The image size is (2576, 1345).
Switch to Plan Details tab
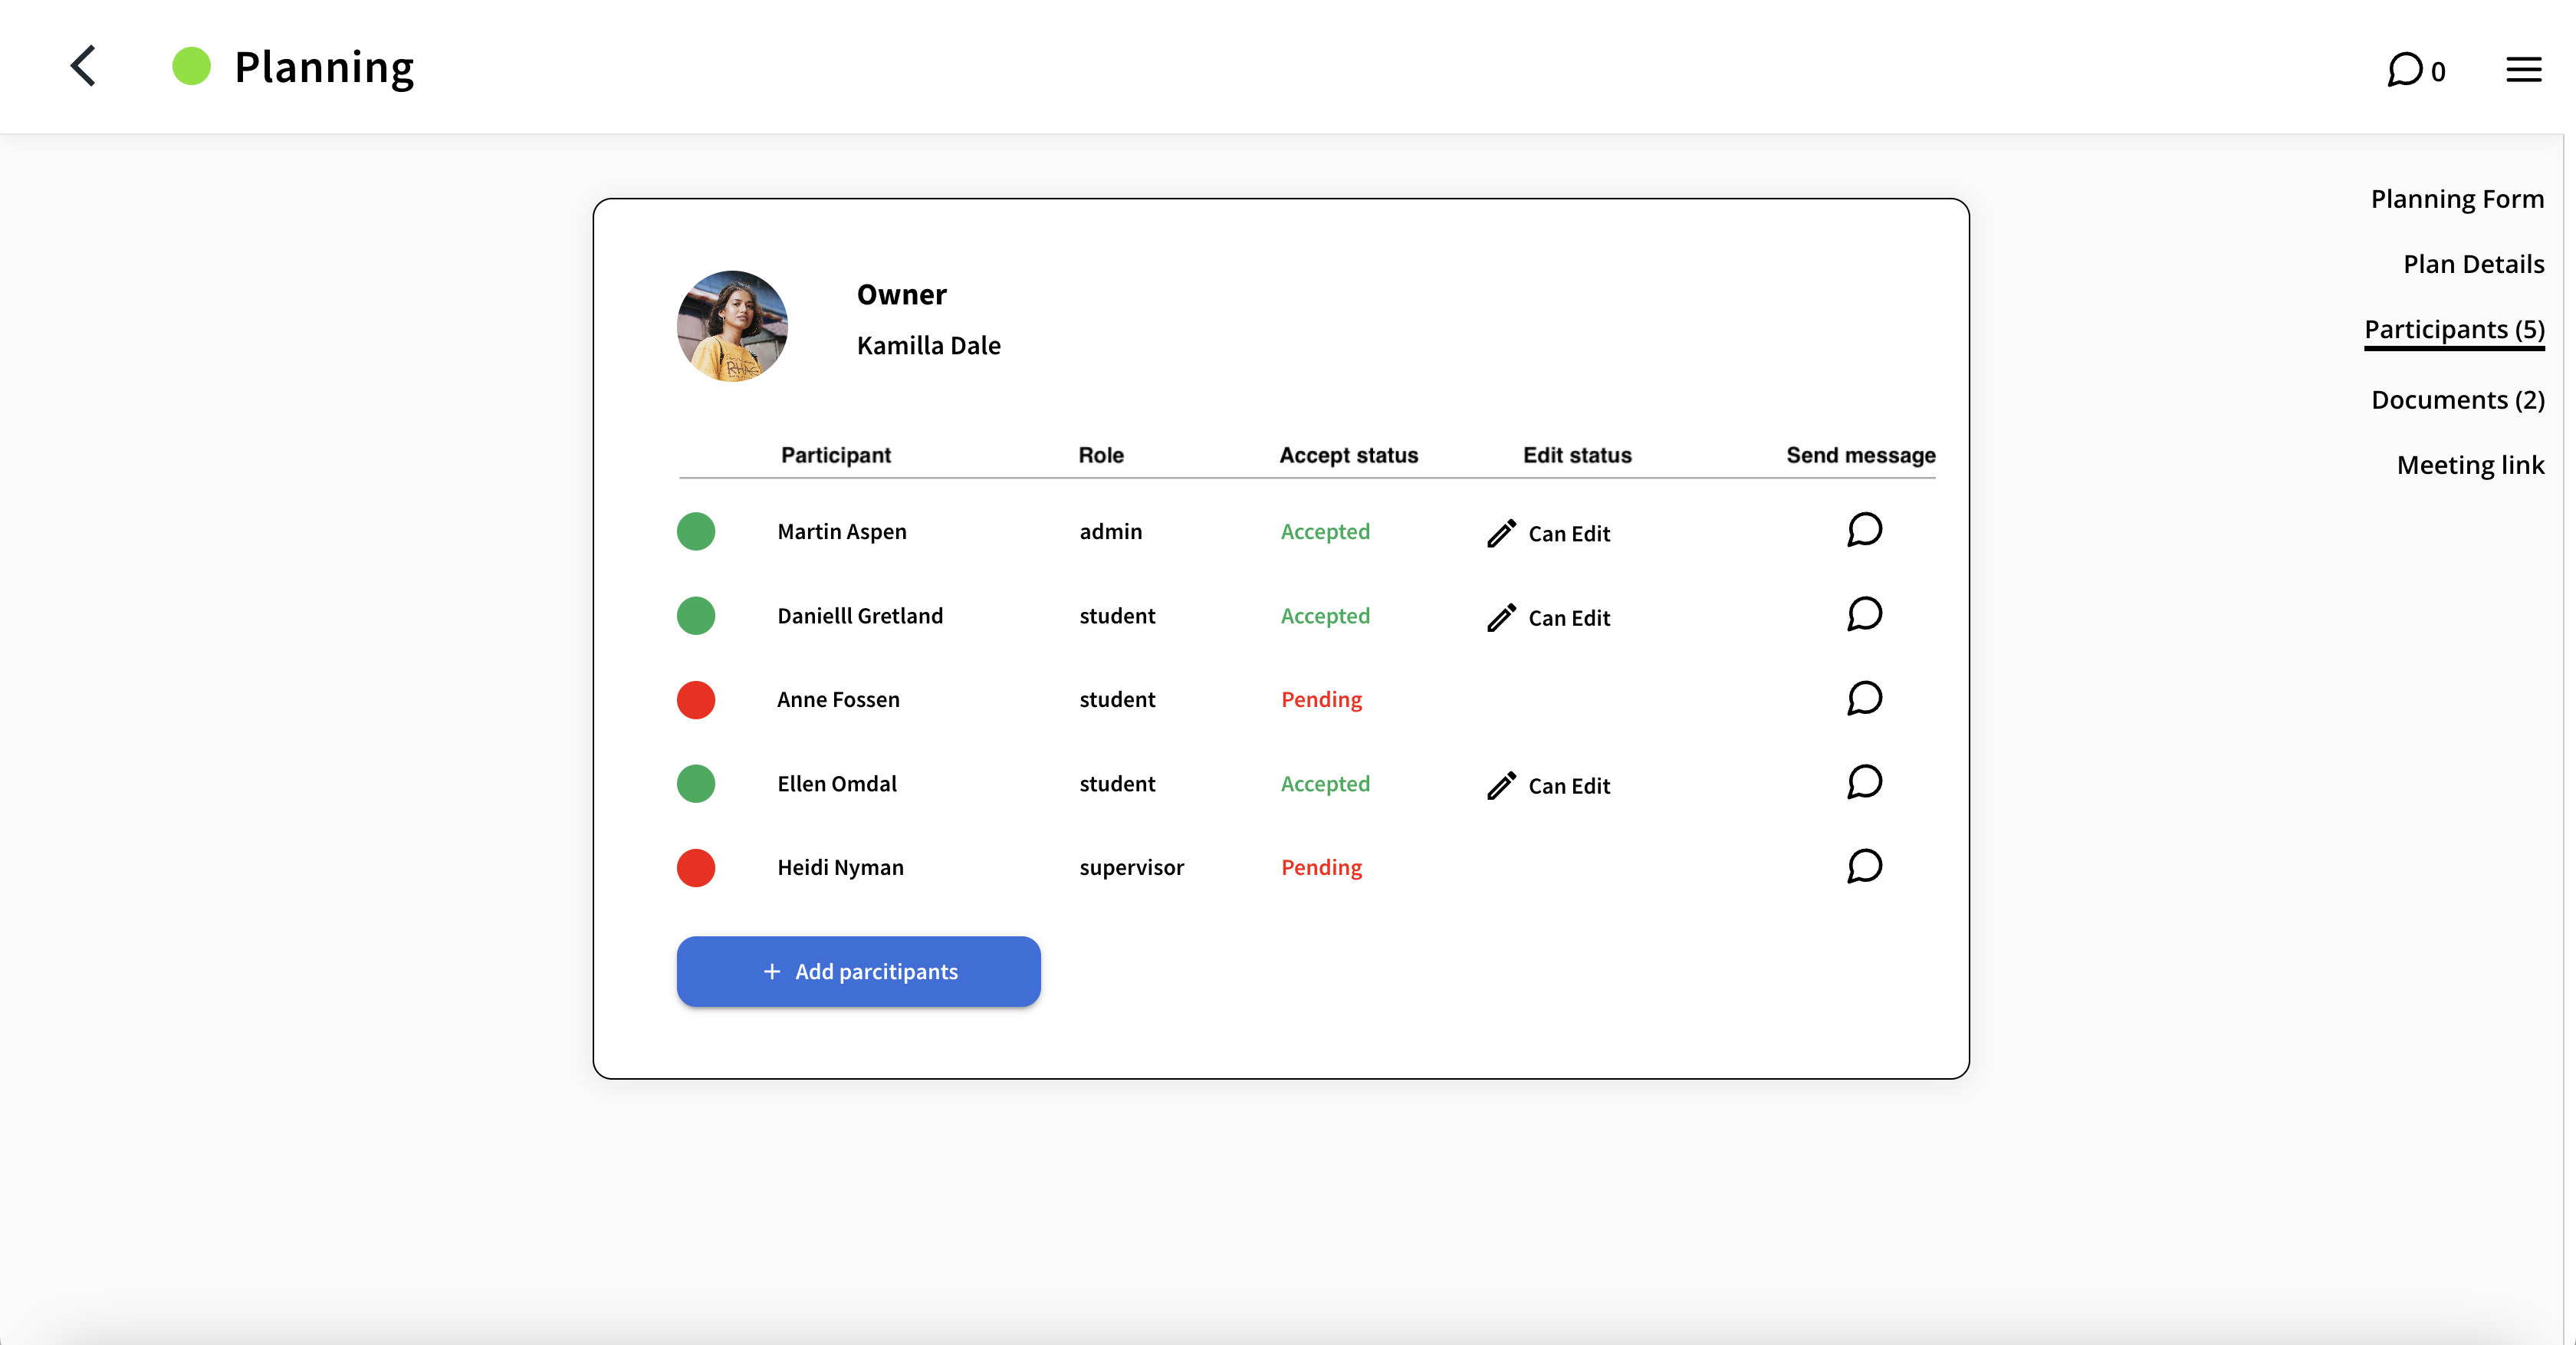coord(2473,264)
